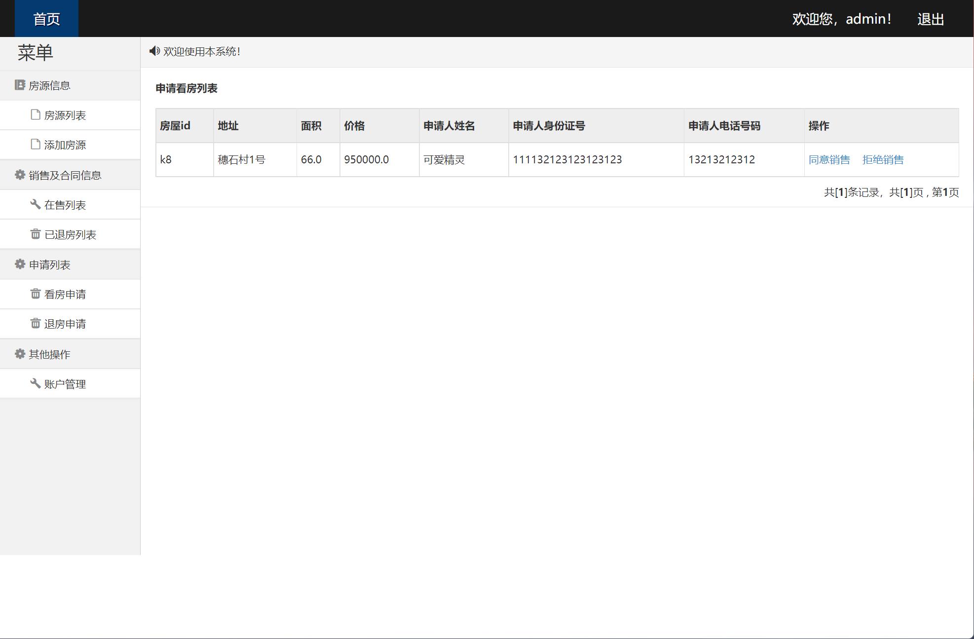Click the trash icon beside 已退房列表
Viewport: 974px width, 639px height.
pyautogui.click(x=35, y=234)
